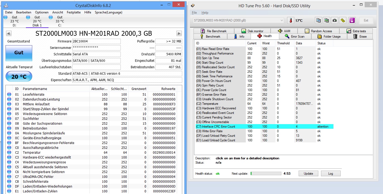Open the Help menu in HD Tune
Screen dimensions: 383x194
pos(205,13)
